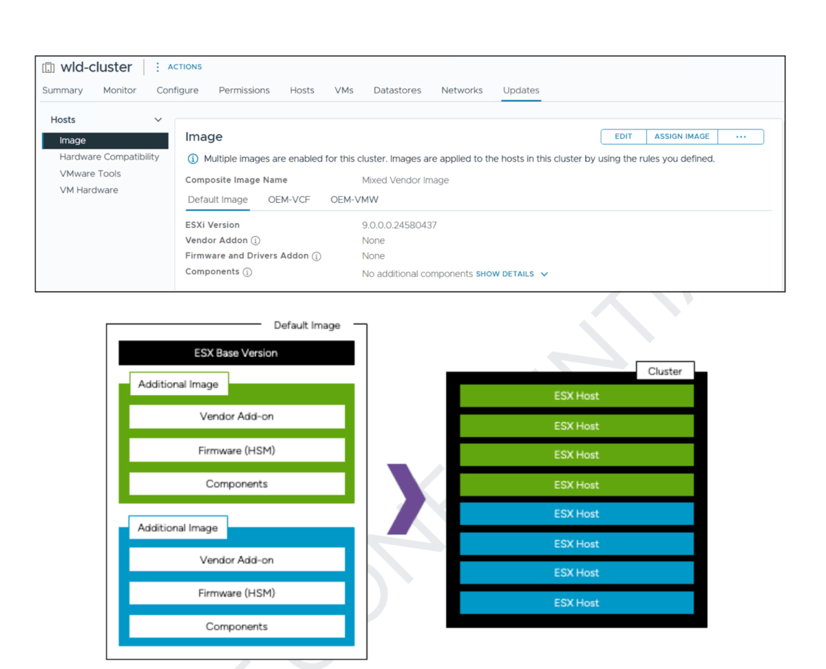The image size is (826, 669).
Task: Open VMware Tools in sidebar
Action: [90, 173]
